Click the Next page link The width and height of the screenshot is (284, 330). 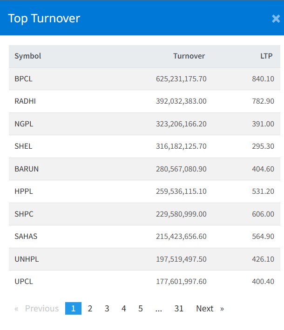210,309
